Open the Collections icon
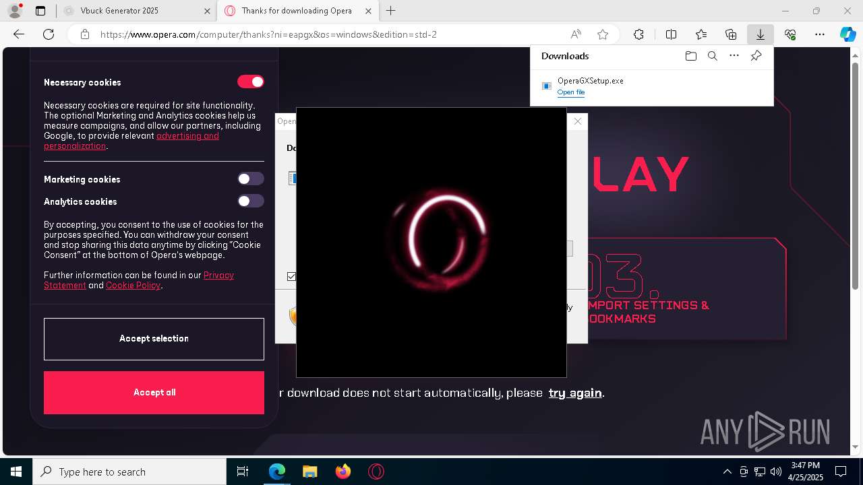Viewport: 863px width, 485px height. click(x=731, y=34)
